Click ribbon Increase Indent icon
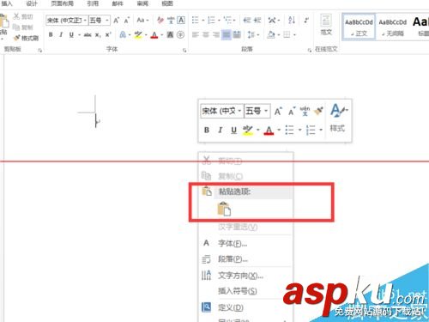This screenshot has height=322, width=429. pyautogui.click(x=257, y=20)
